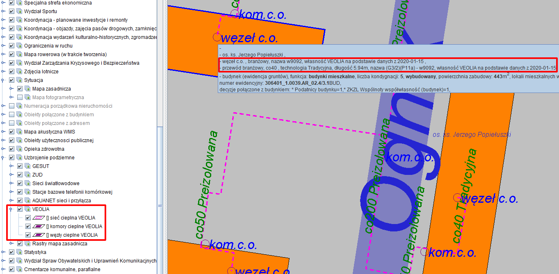Viewport: 559px width, 274px height.
Task: Collapse the Uzbrojenie podziemne tree node
Action: point(3,158)
